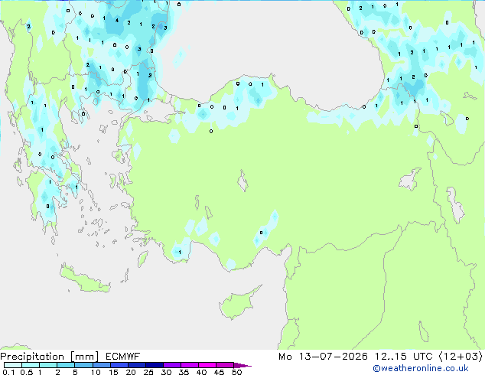Click the '0.5' legend scale label
The image size is (485, 375).
tap(27, 372)
